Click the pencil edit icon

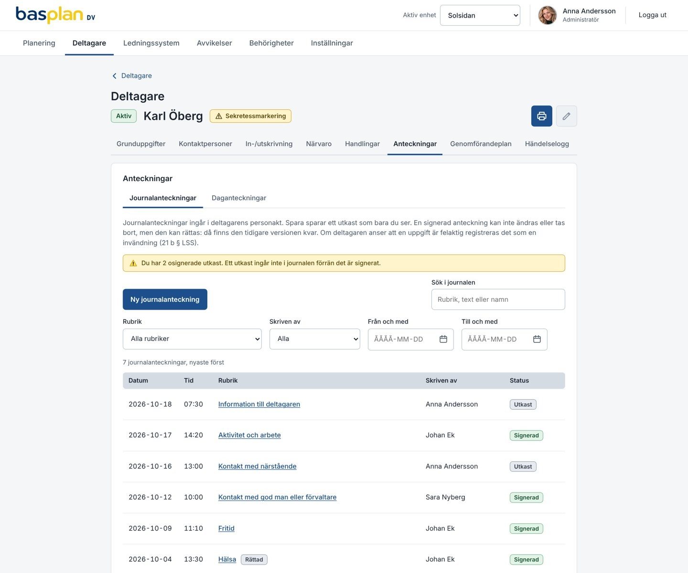(x=567, y=116)
